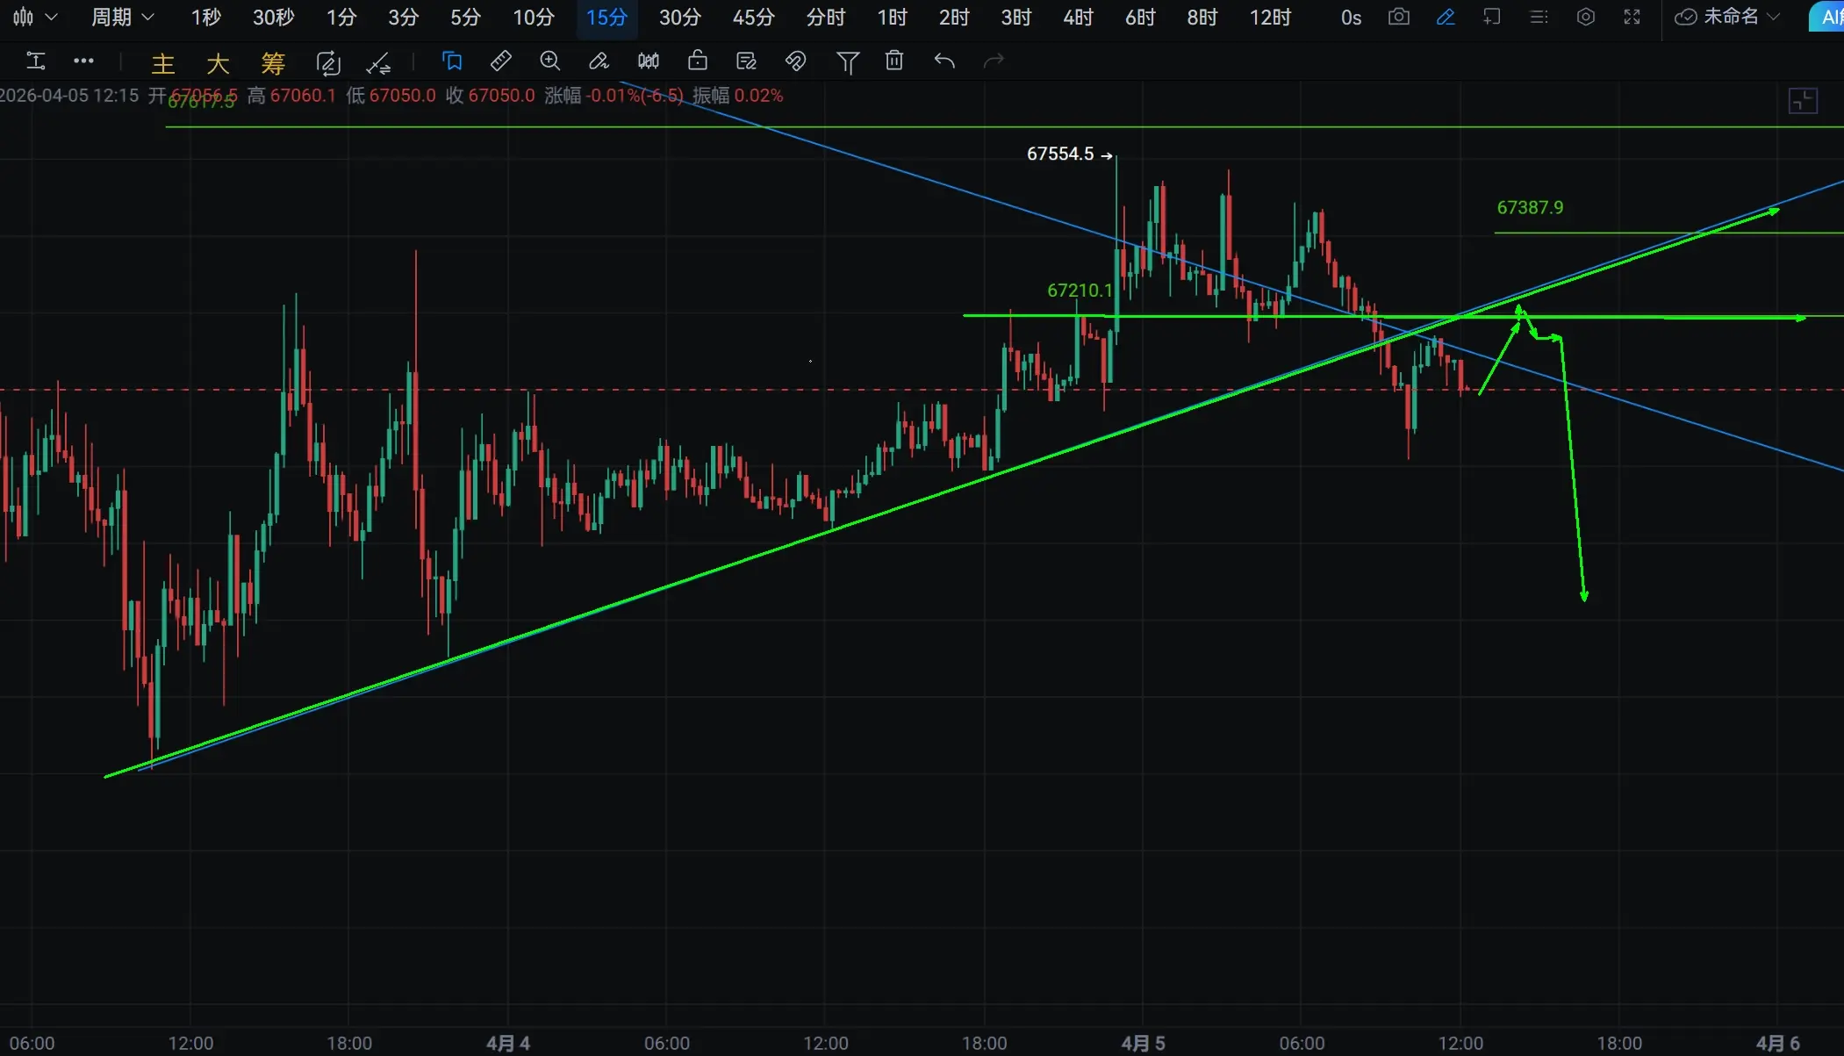The width and height of the screenshot is (1844, 1056).
Task: Click the zoom-in magnifier icon
Action: click(550, 61)
